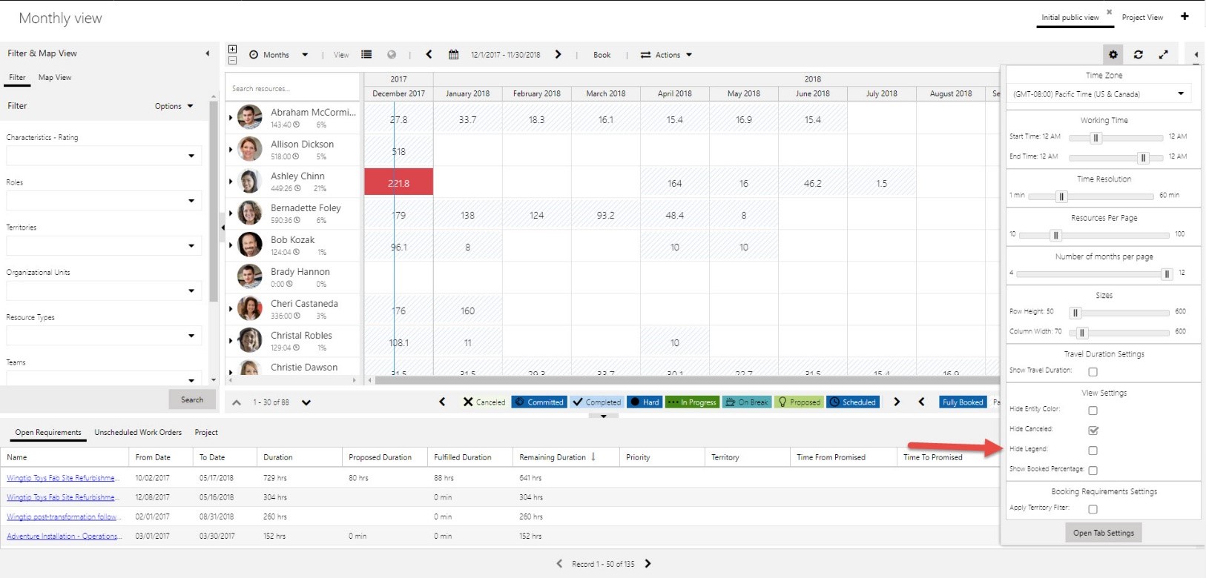
Task: Click the full screen expand icon
Action: pyautogui.click(x=1164, y=54)
